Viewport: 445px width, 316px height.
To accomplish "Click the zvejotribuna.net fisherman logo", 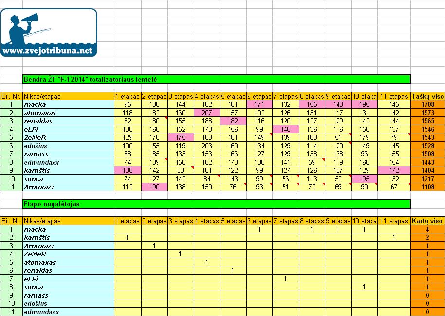I will (49, 33).
